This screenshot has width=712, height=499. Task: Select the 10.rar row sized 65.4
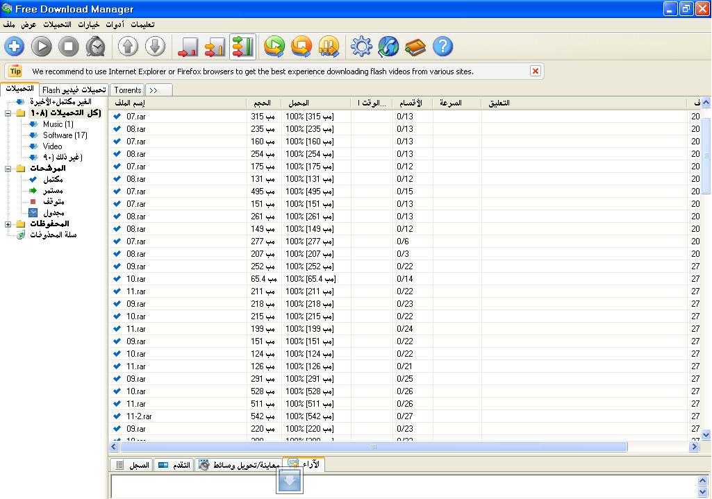coord(404,279)
